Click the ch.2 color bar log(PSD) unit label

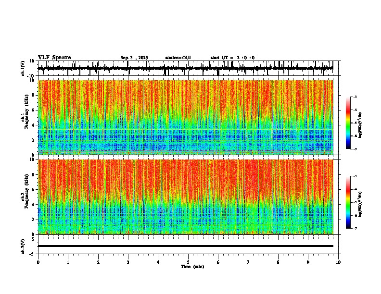click(360, 204)
